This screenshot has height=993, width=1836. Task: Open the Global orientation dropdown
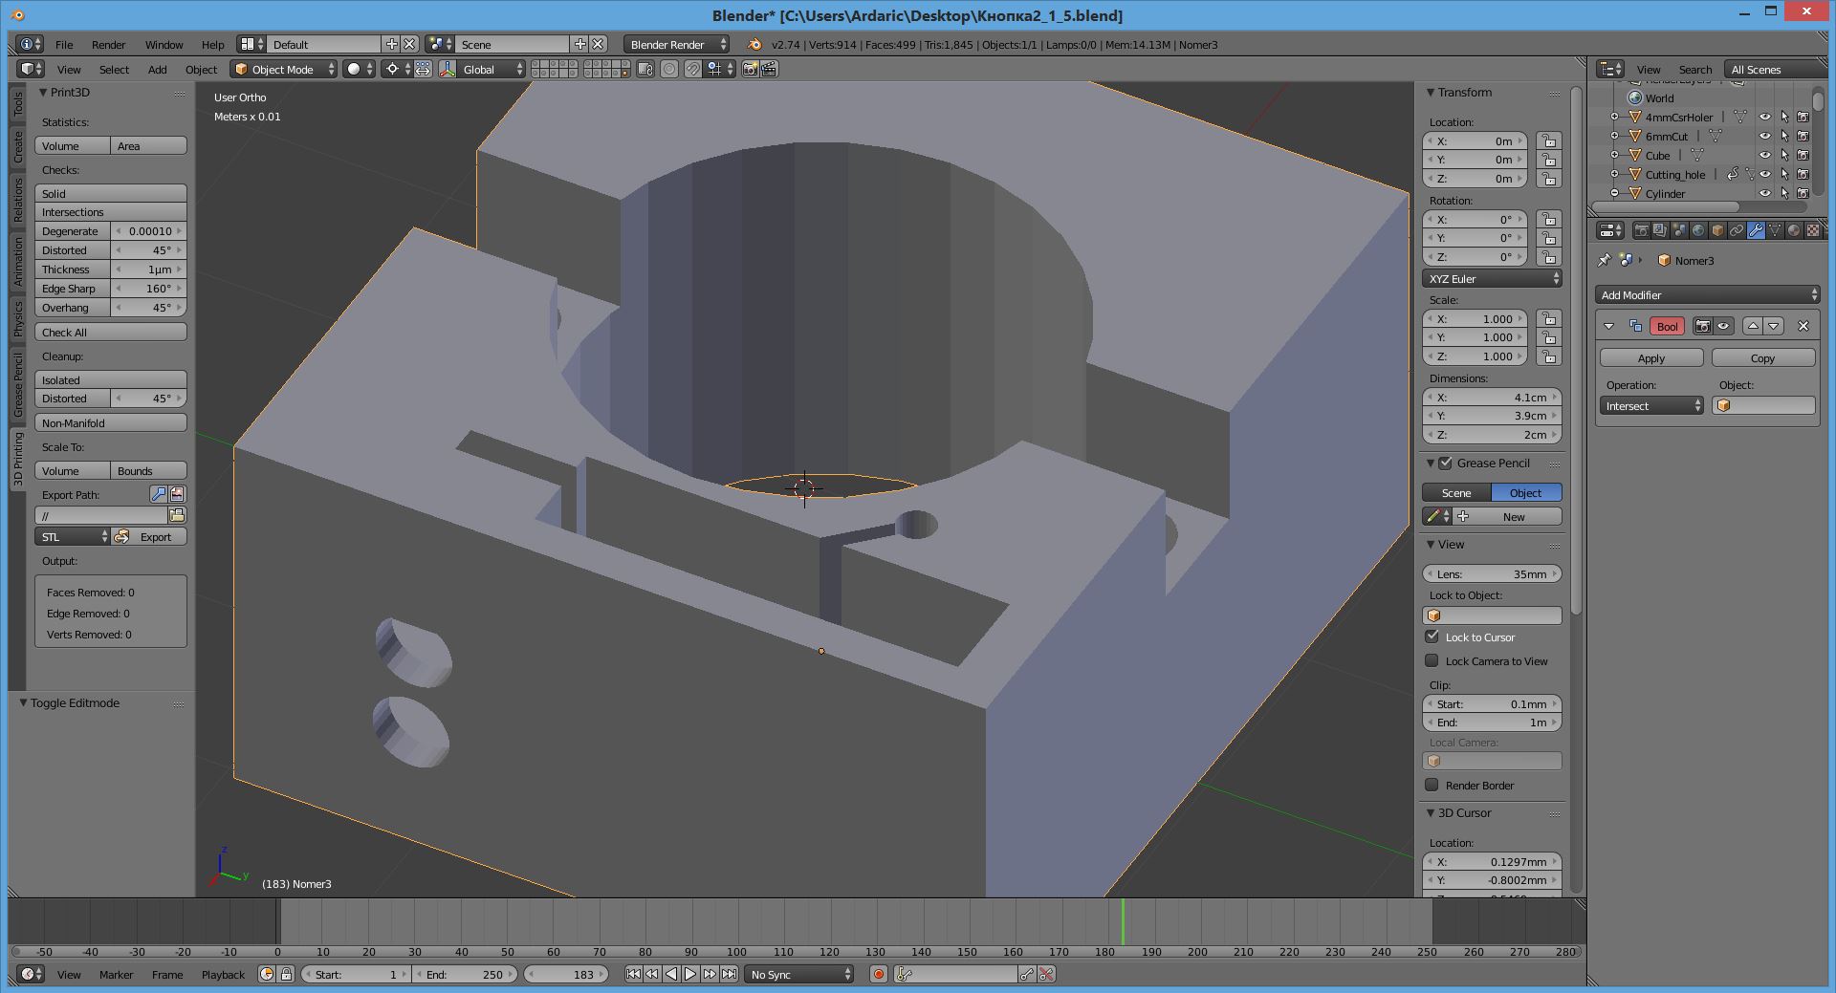pyautogui.click(x=492, y=69)
